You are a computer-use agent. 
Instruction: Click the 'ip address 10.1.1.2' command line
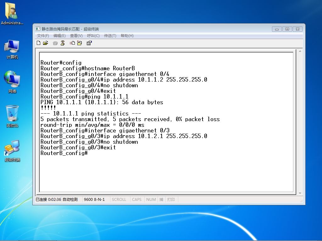tap(124, 79)
